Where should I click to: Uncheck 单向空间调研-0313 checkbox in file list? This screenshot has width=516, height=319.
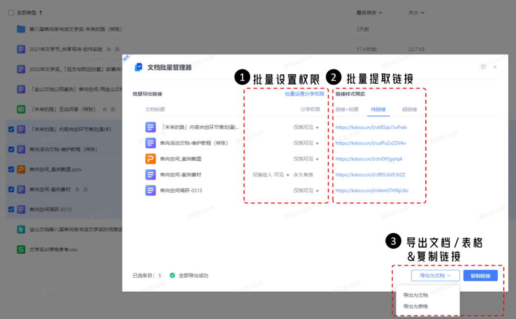(11, 209)
